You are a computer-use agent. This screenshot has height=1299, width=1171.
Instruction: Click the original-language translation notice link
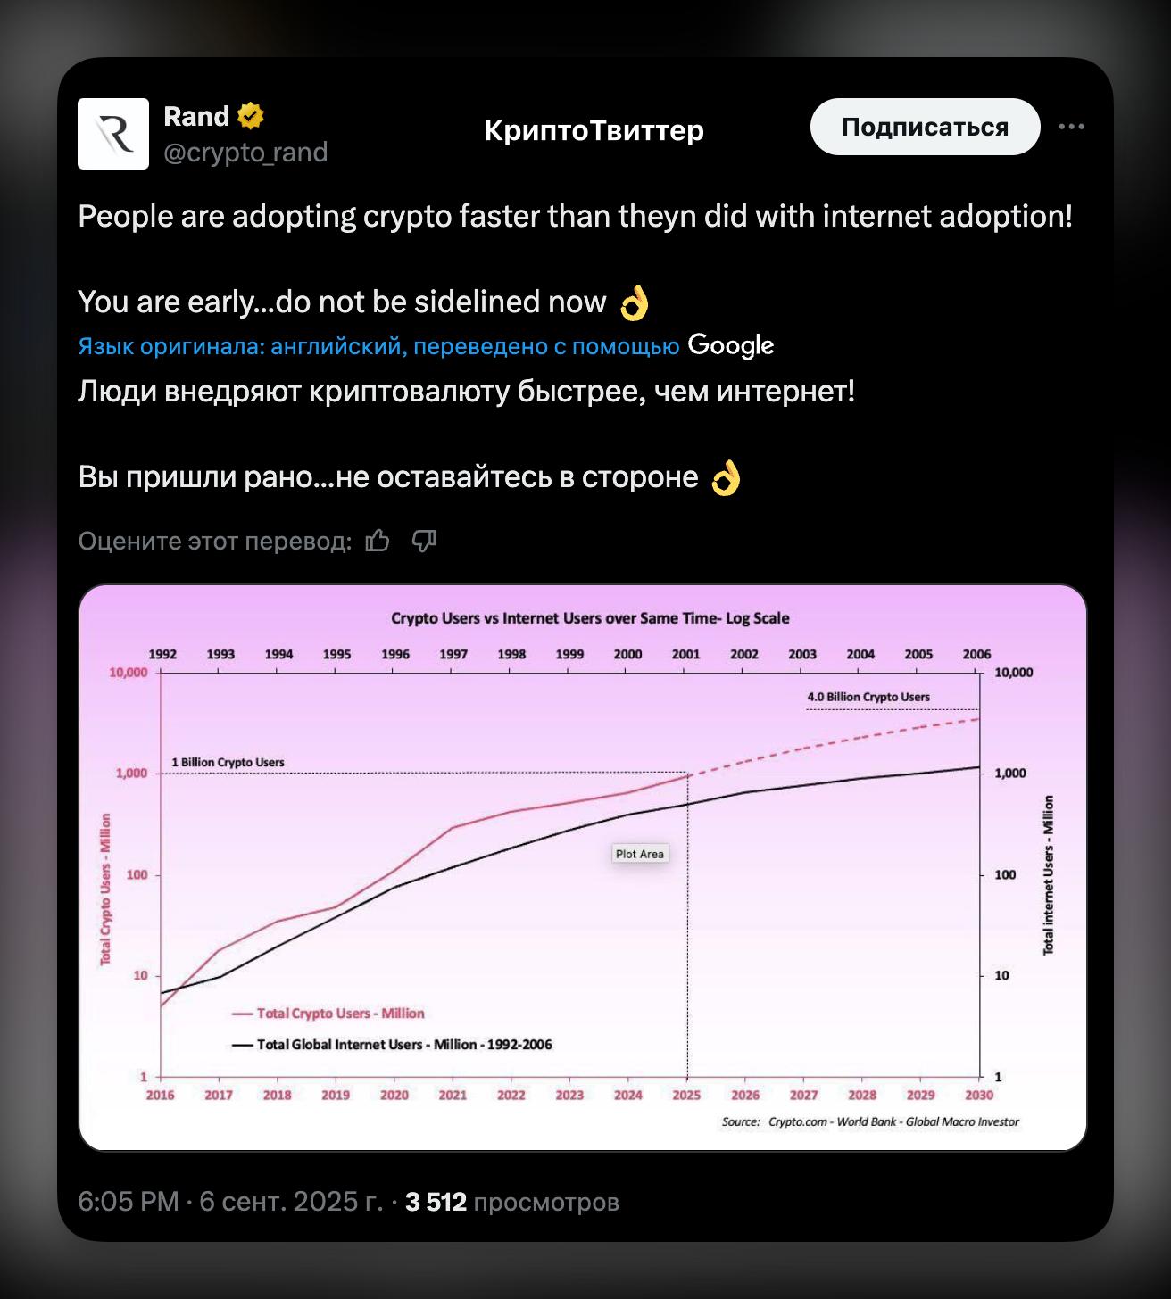(378, 346)
